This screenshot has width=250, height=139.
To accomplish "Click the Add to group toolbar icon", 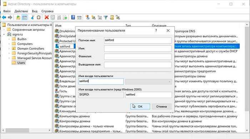I will click(x=118, y=17).
